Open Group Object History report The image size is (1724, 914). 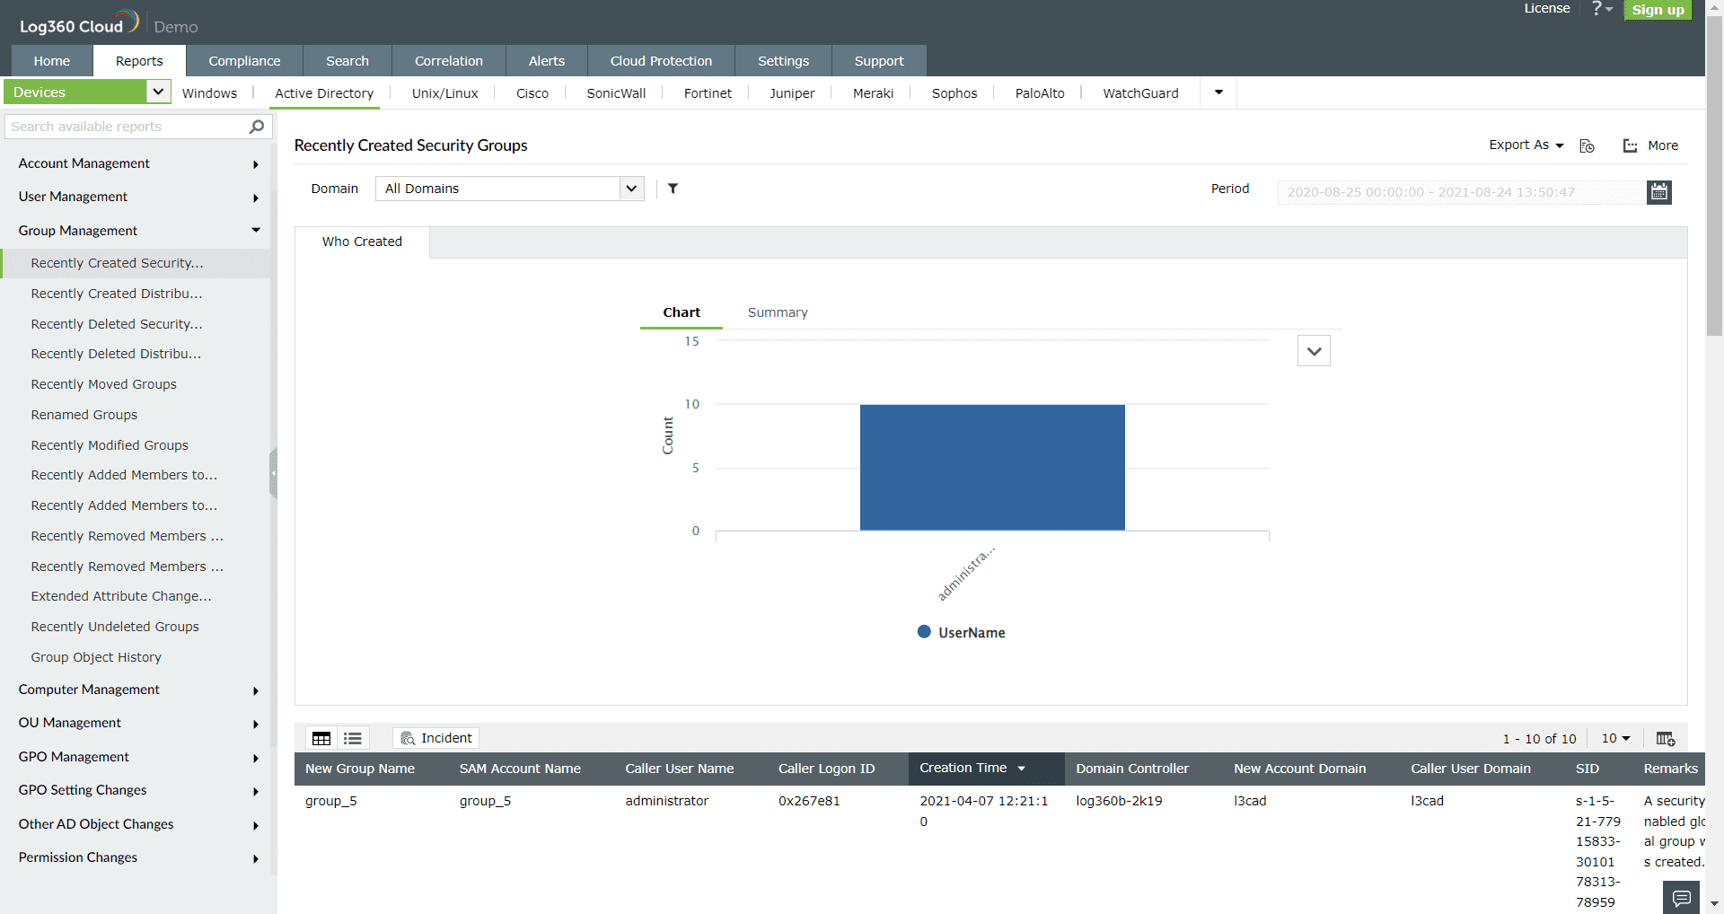click(96, 657)
